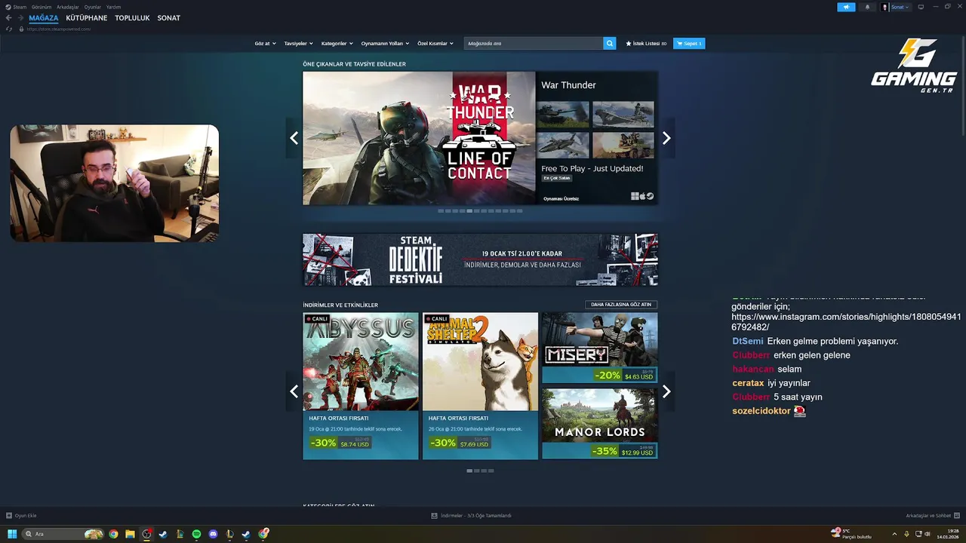Open the Misery deal card
Viewport: 966px width, 543px height.
point(599,348)
